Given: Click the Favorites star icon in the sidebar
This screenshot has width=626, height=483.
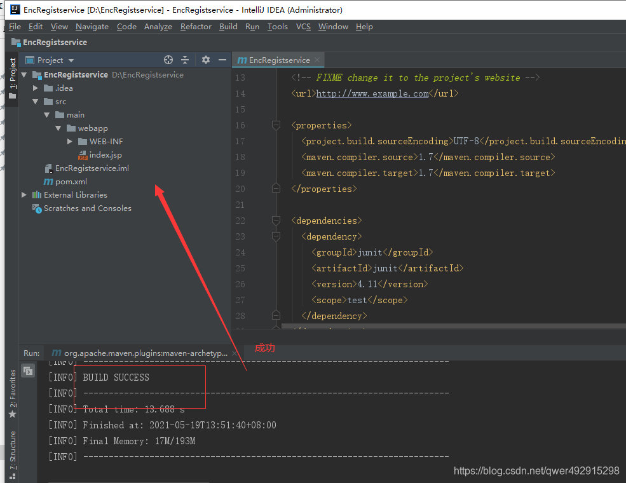Looking at the screenshot, I should pyautogui.click(x=12, y=414).
